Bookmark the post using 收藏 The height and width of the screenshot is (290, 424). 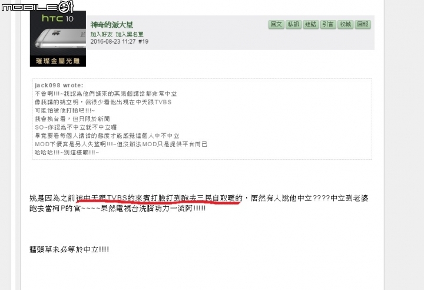[x=345, y=24]
